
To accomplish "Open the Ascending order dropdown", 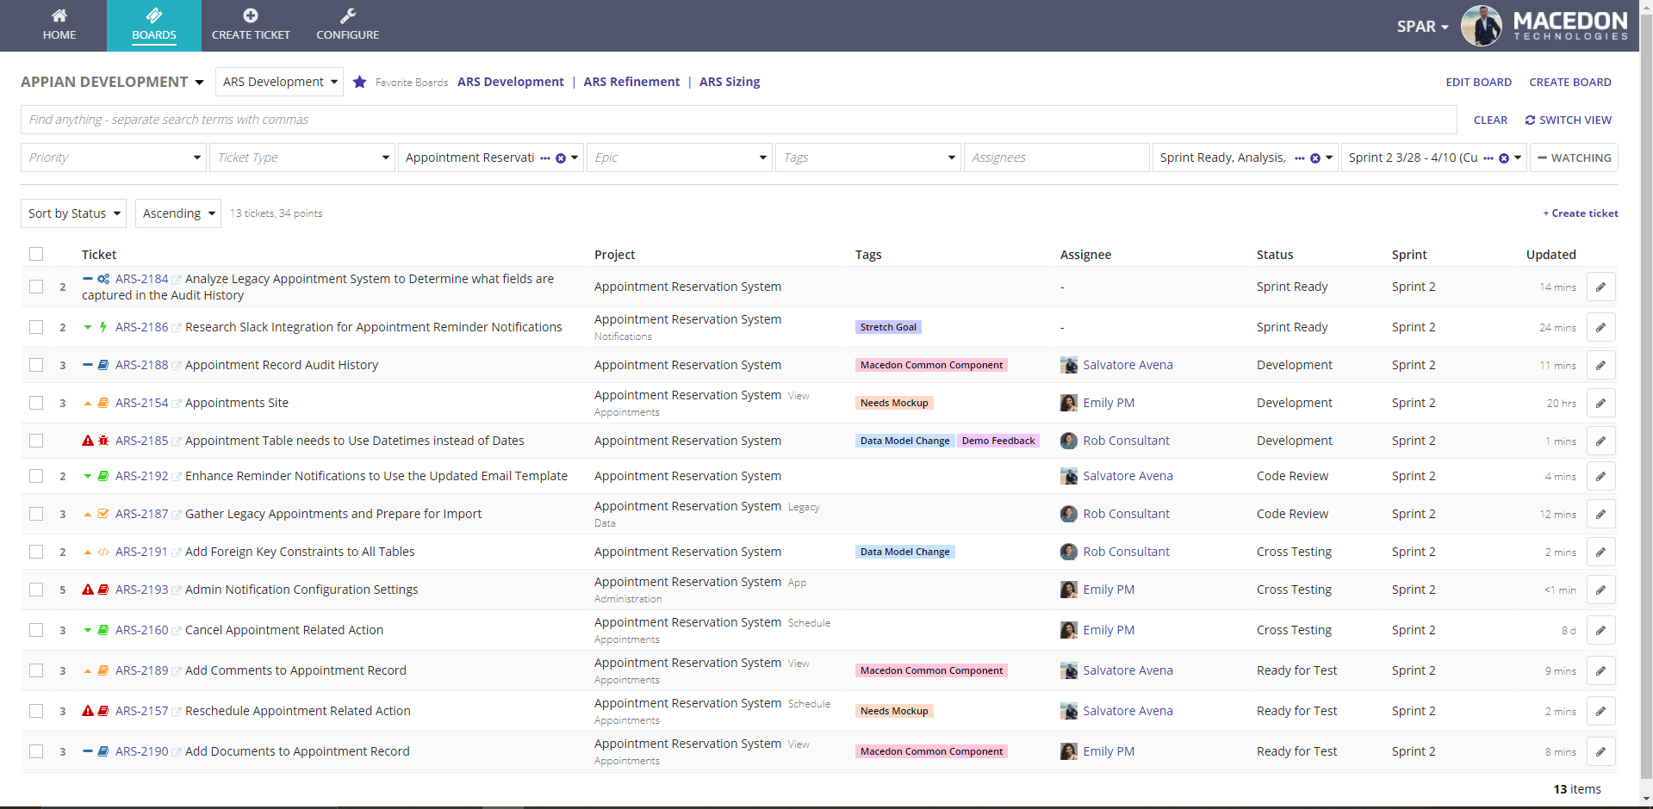I will [178, 213].
